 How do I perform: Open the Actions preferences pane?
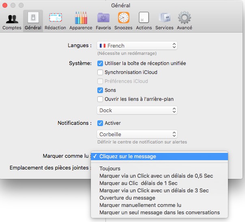pos(144,21)
